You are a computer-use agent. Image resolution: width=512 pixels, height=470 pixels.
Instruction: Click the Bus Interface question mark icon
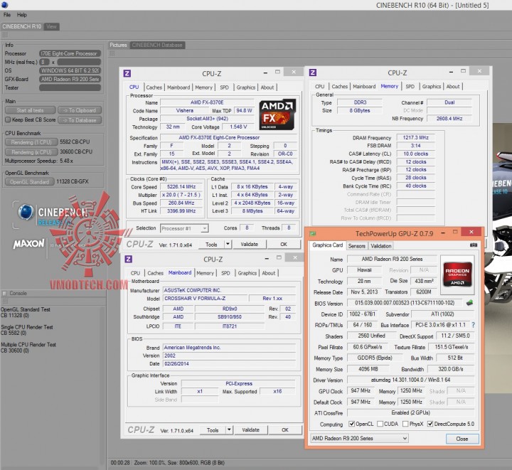pos(473,325)
